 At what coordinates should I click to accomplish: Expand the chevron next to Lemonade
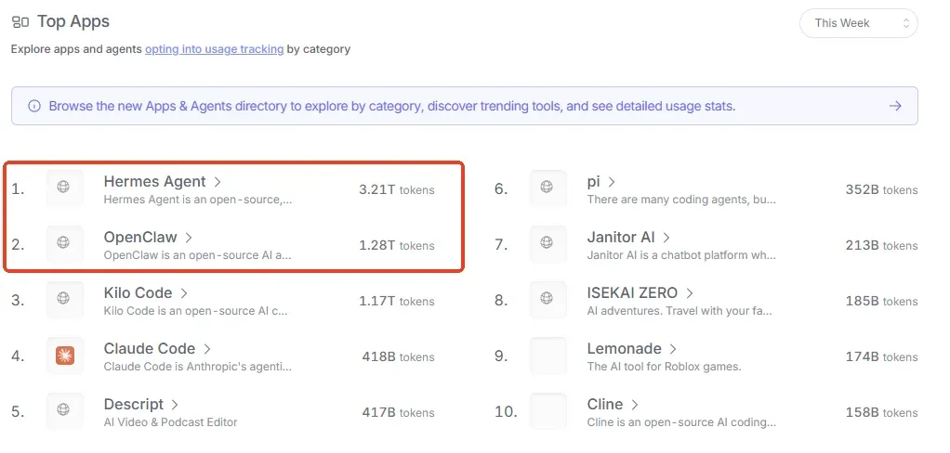(672, 349)
